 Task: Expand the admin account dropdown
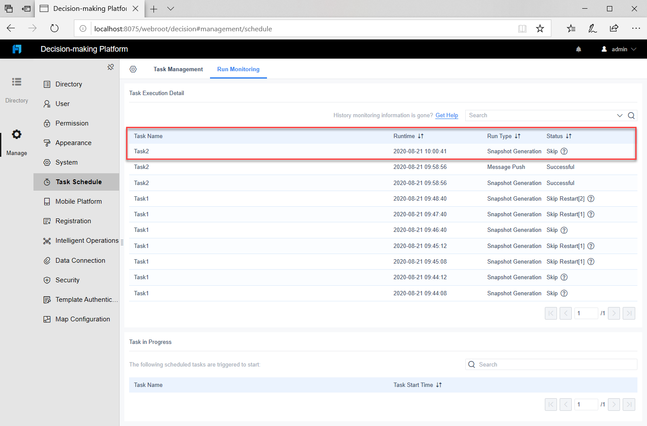pyautogui.click(x=618, y=49)
